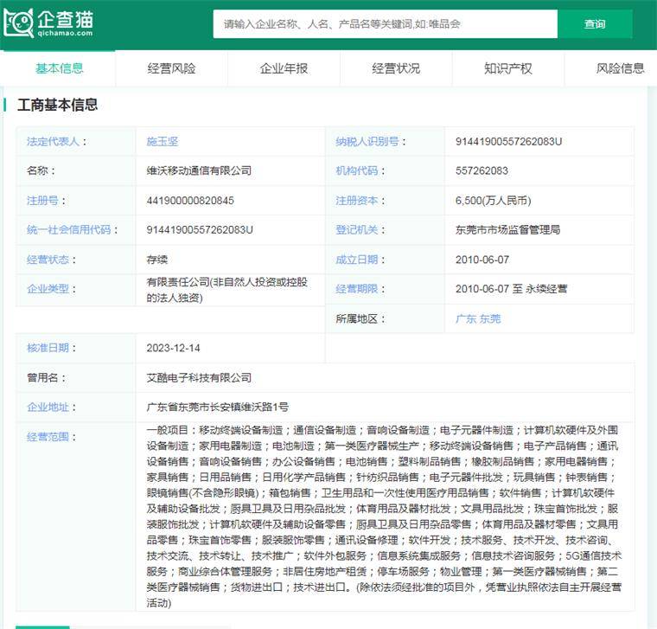Select the 风险信息 tab
The height and width of the screenshot is (629, 657).
620,68
